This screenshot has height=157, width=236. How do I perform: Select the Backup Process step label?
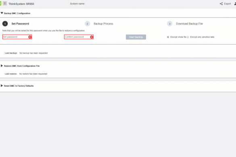point(103,24)
